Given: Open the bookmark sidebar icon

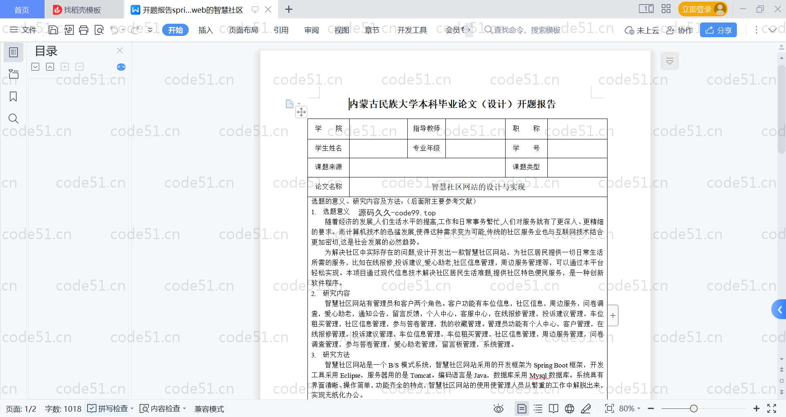Looking at the screenshot, I should [x=14, y=96].
